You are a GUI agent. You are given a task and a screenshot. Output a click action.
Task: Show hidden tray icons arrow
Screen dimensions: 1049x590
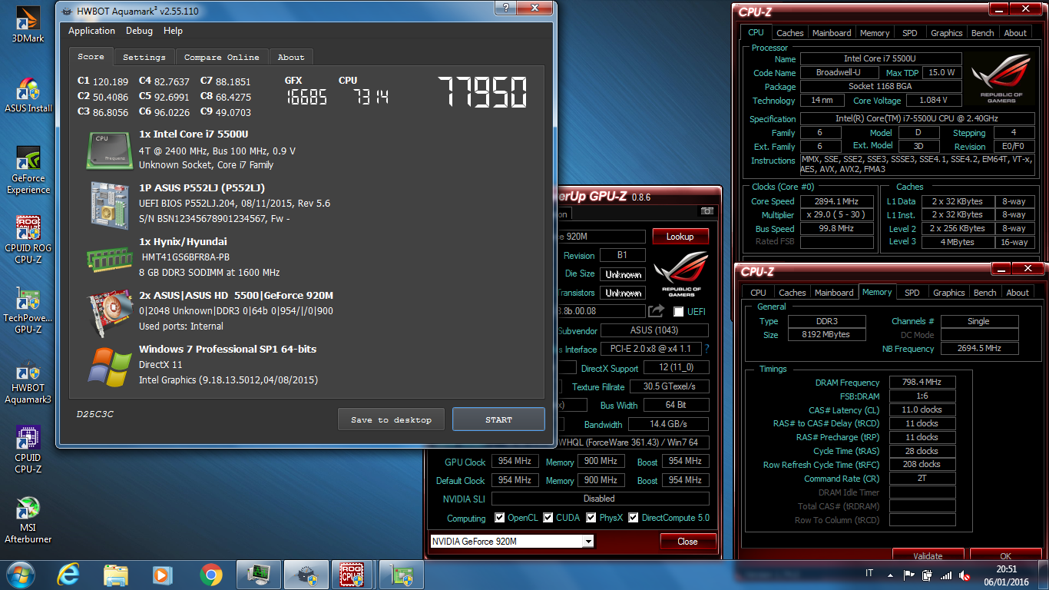(890, 575)
